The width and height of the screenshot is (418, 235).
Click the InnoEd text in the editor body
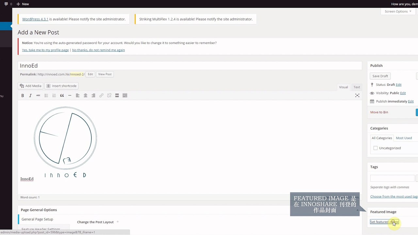pos(27,179)
